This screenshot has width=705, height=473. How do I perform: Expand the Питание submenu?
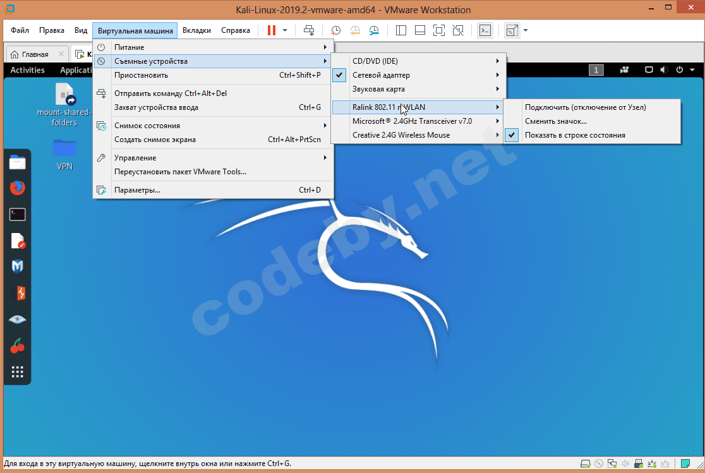coord(214,47)
